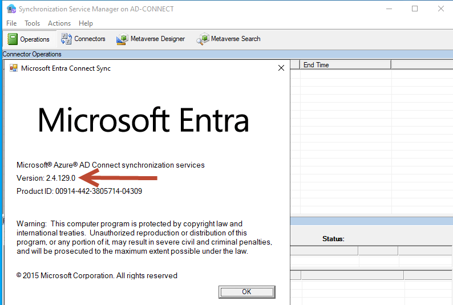The width and height of the screenshot is (453, 305).
Task: Click the version number 2.4.129.0 text
Action: 60,178
